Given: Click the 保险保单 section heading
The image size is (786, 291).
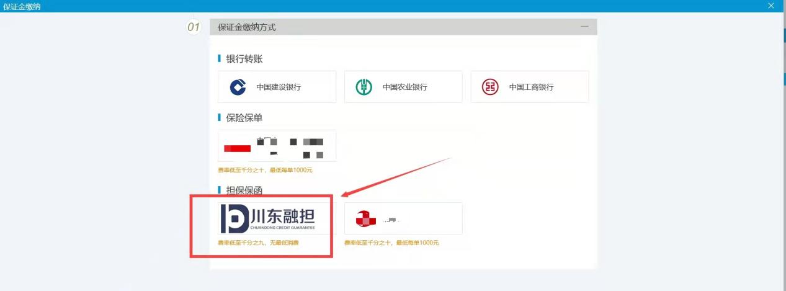Looking at the screenshot, I should click(244, 118).
